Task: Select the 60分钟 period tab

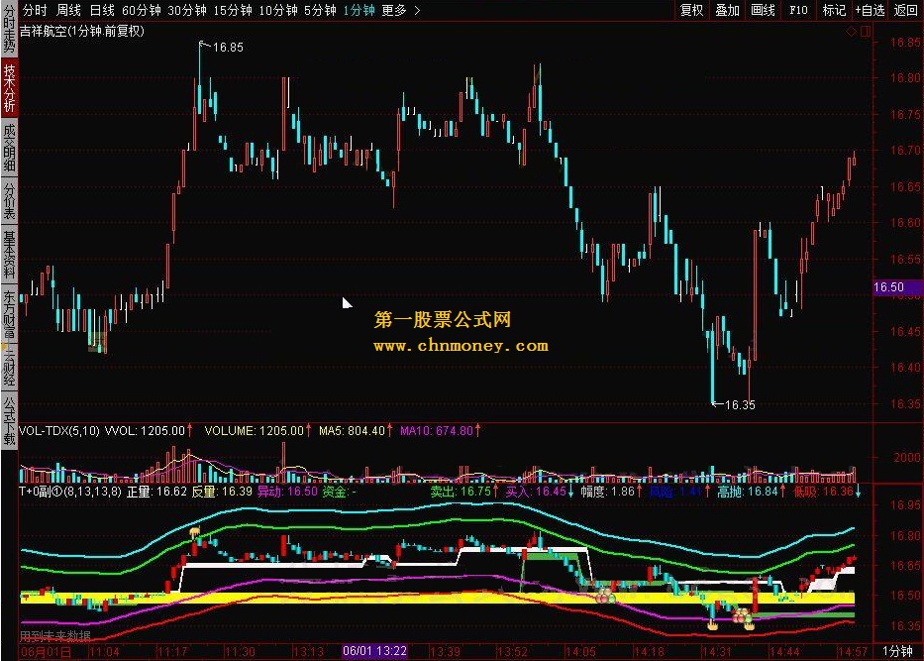Action: 142,10
